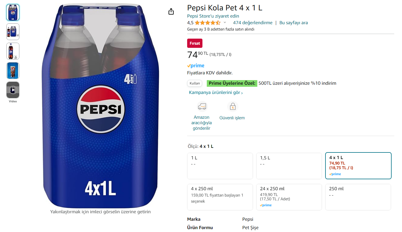
Task: Select the 1 L size option
Action: pyautogui.click(x=220, y=166)
